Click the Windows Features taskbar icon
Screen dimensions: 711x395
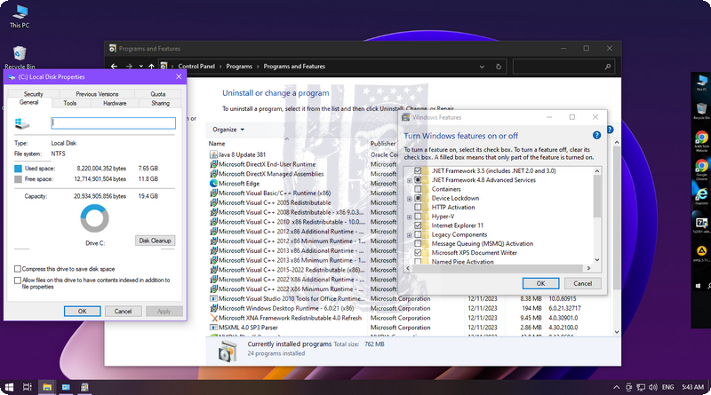84,387
